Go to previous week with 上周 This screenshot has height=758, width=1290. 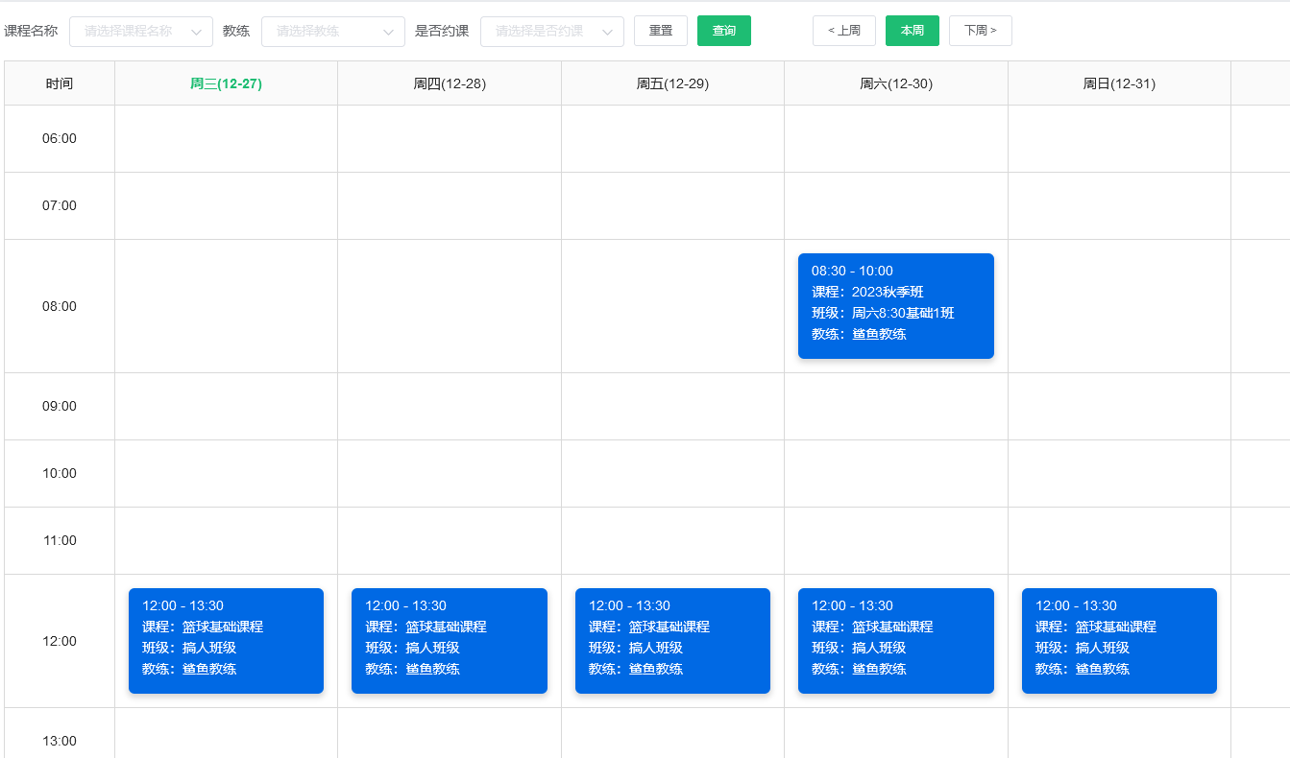point(843,30)
